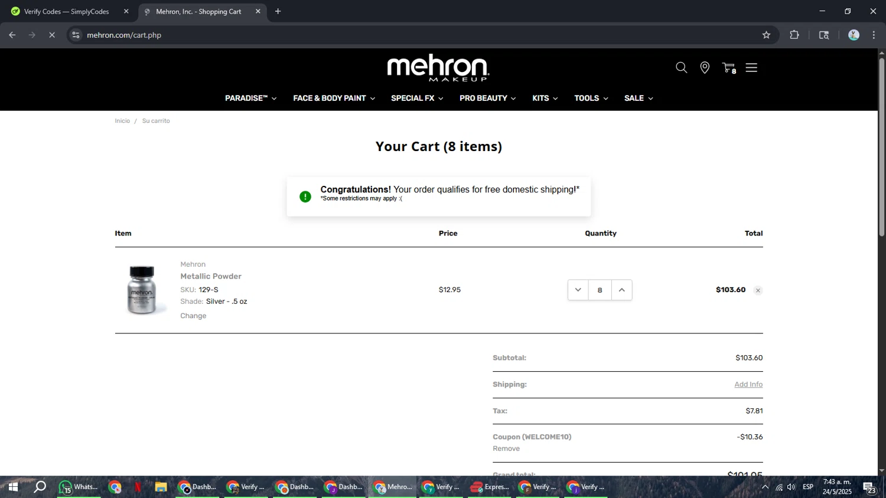Bookmark this page with the star icon
The width and height of the screenshot is (886, 498).
coord(766,35)
